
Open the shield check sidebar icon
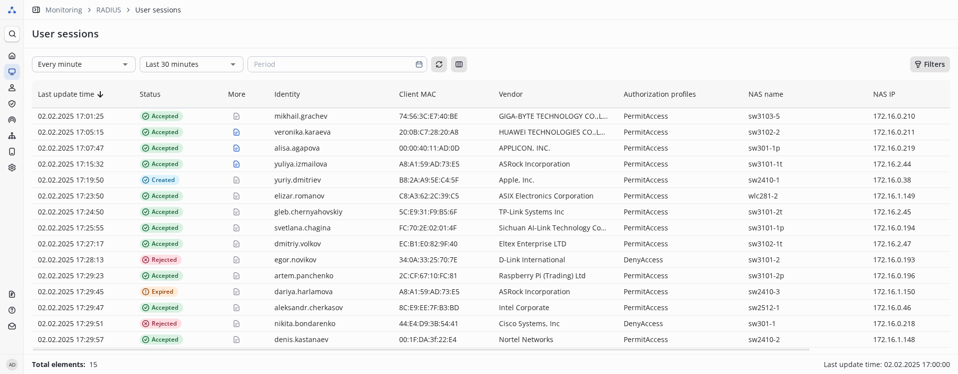(x=12, y=104)
